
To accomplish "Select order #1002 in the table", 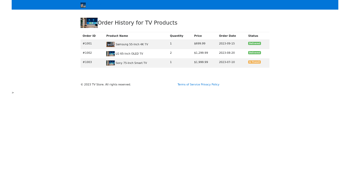I will (x=87, y=53).
